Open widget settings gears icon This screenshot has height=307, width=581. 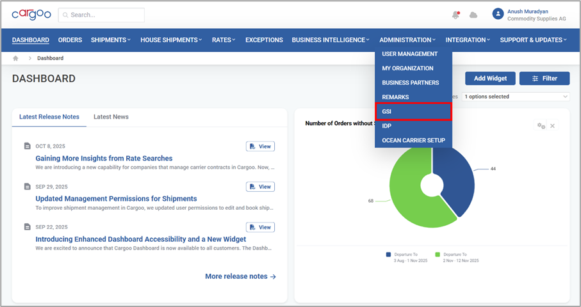tap(541, 126)
